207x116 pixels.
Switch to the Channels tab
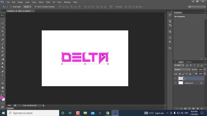pyautogui.click(x=188, y=62)
